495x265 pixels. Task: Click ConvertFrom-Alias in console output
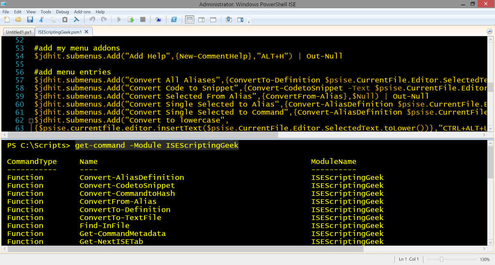(118, 202)
